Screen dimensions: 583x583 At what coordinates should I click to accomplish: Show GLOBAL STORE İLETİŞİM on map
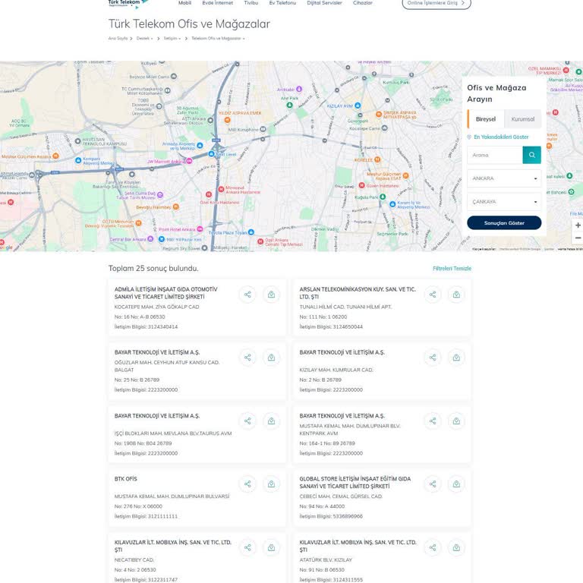(x=456, y=484)
